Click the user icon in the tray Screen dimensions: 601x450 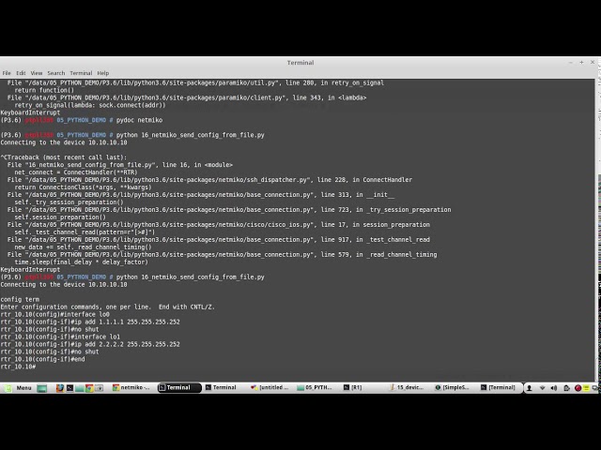point(530,388)
